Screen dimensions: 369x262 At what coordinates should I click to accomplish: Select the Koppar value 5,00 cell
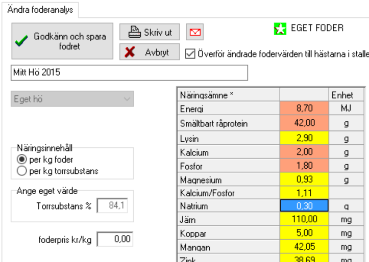[x=304, y=233]
